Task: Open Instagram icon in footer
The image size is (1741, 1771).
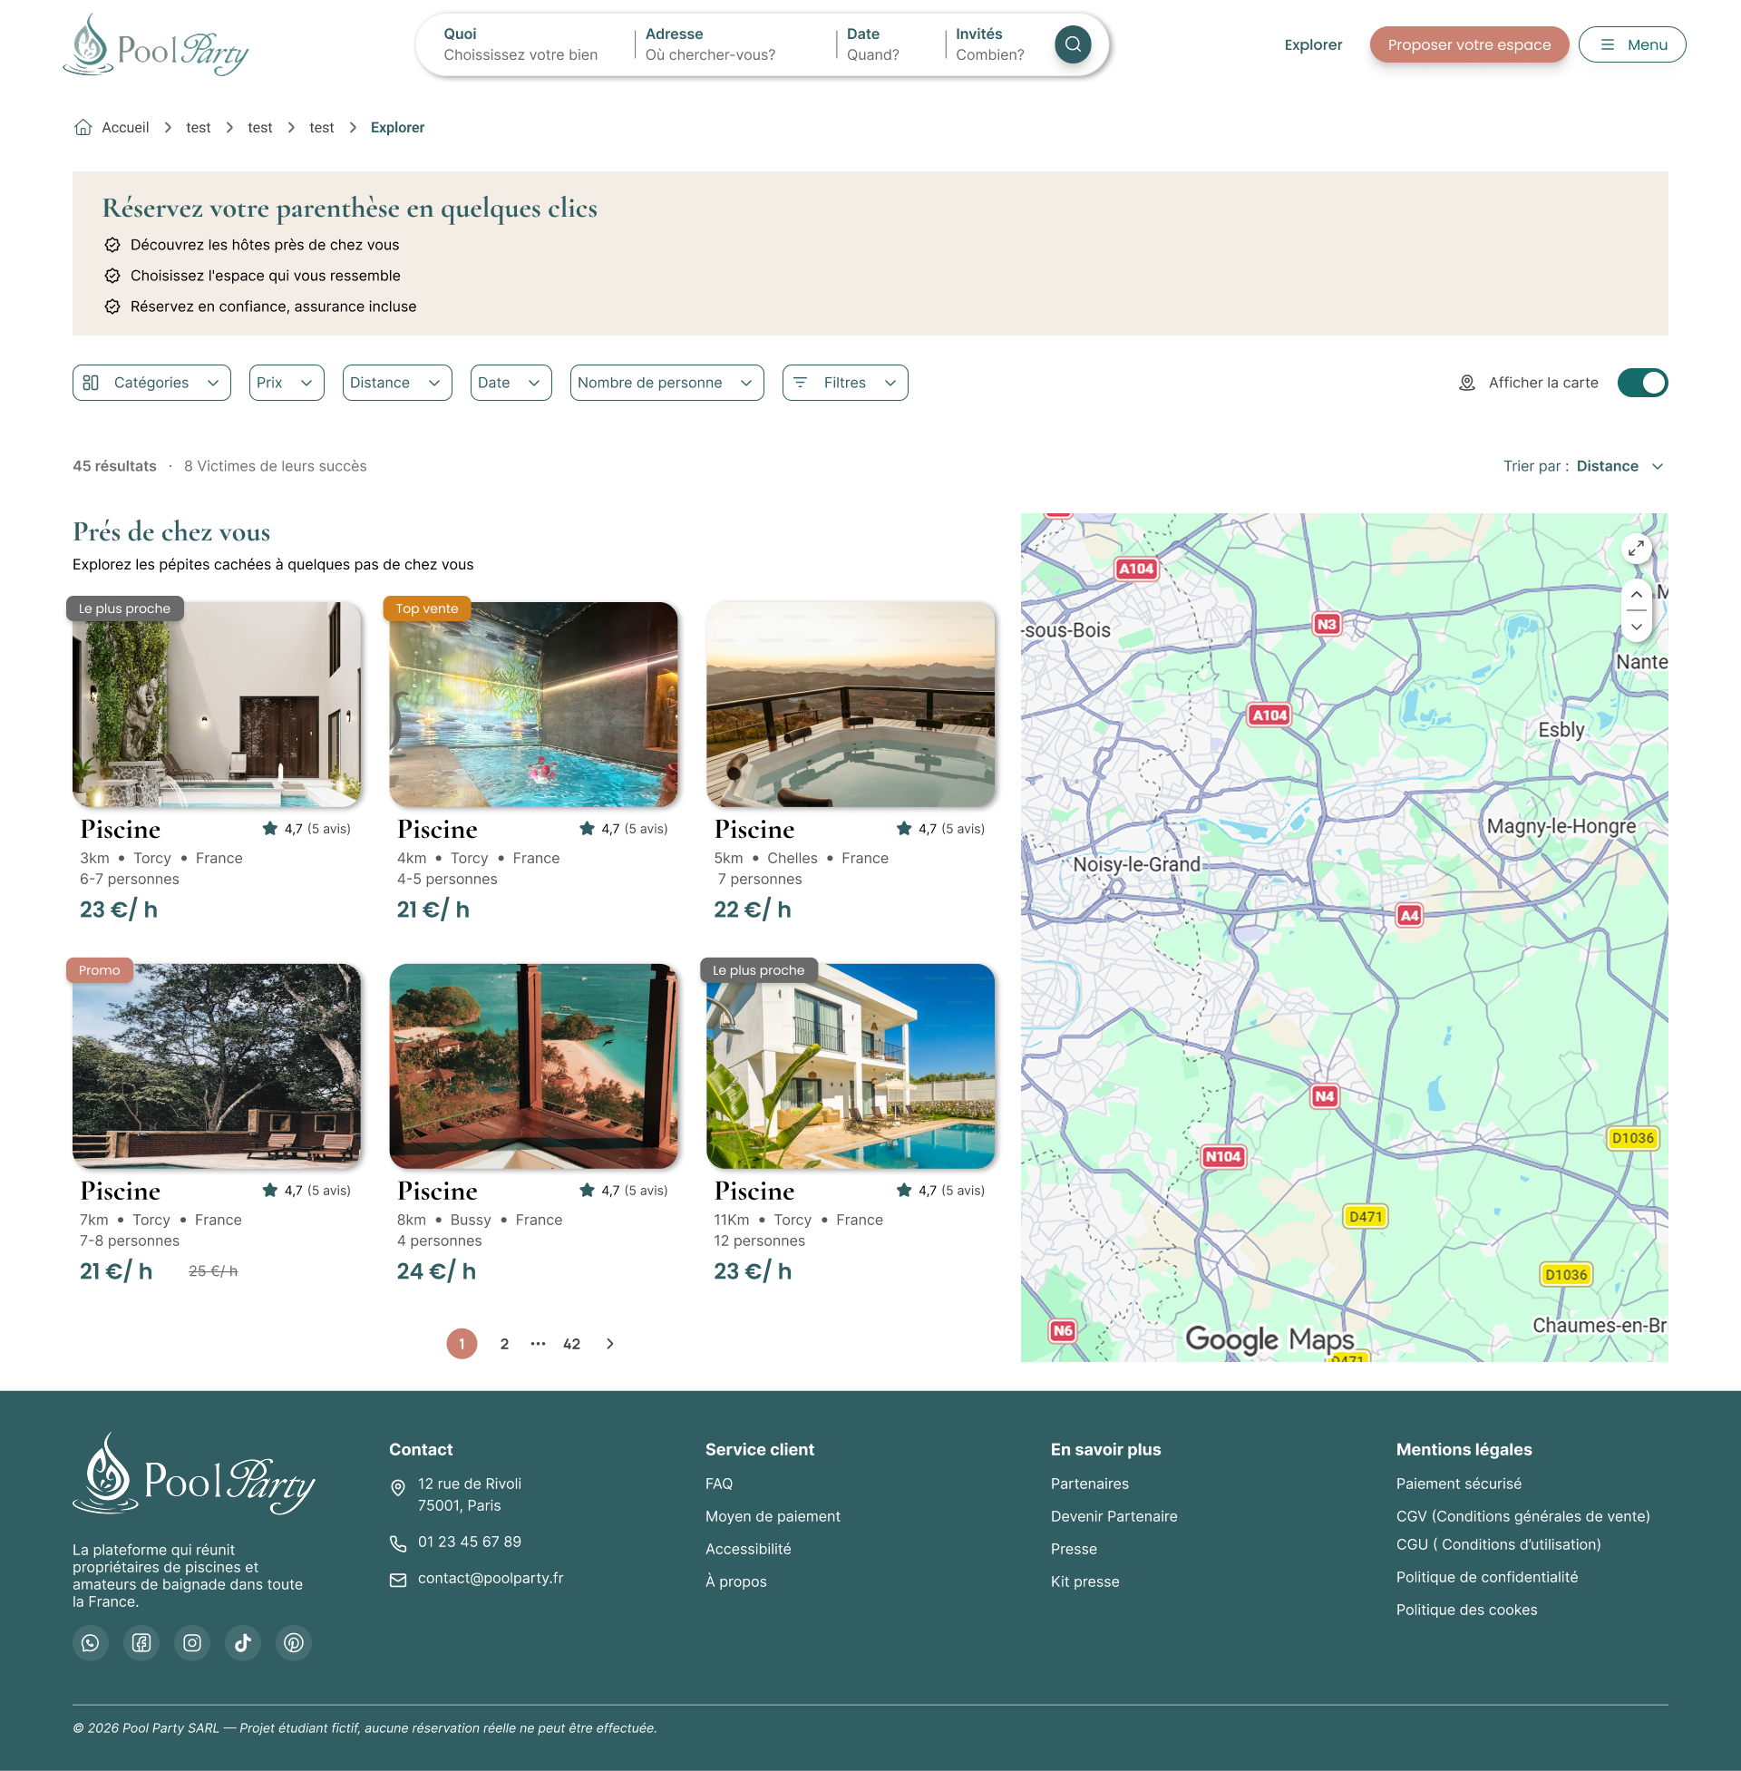Action: pyautogui.click(x=192, y=1642)
